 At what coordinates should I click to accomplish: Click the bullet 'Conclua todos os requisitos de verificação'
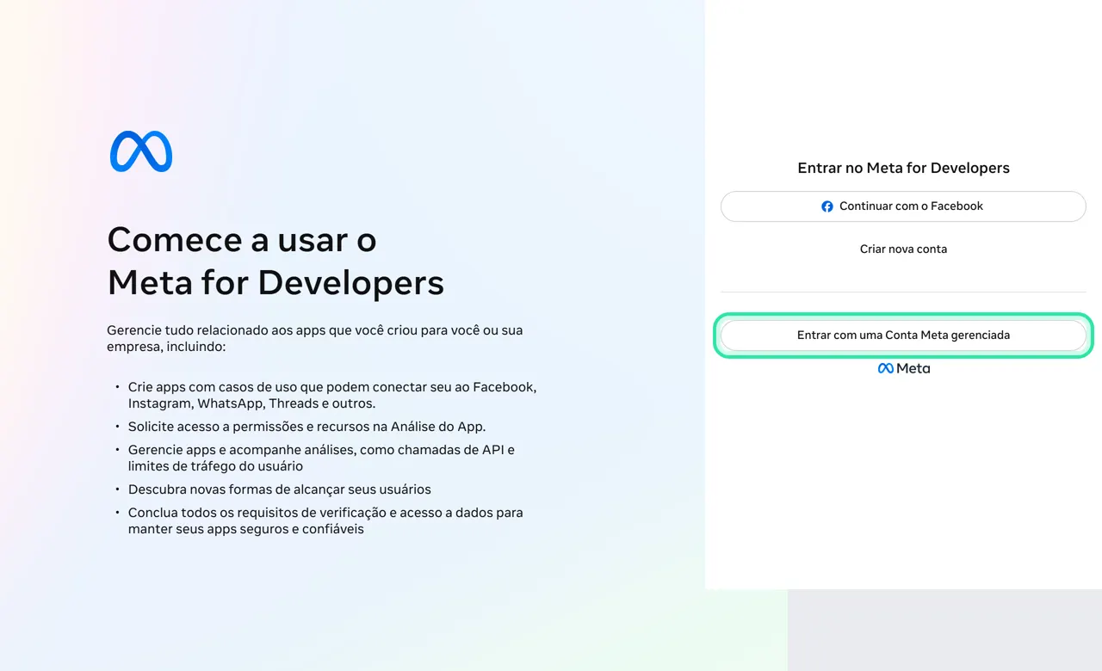click(325, 520)
